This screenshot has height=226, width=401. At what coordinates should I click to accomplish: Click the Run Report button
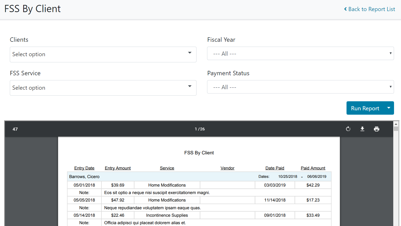point(365,108)
